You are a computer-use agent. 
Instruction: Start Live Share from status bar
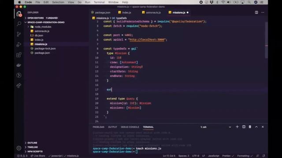click(x=38, y=156)
